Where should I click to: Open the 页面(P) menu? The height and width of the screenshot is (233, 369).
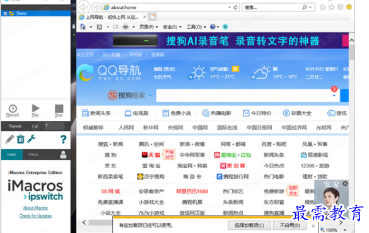tap(149, 27)
